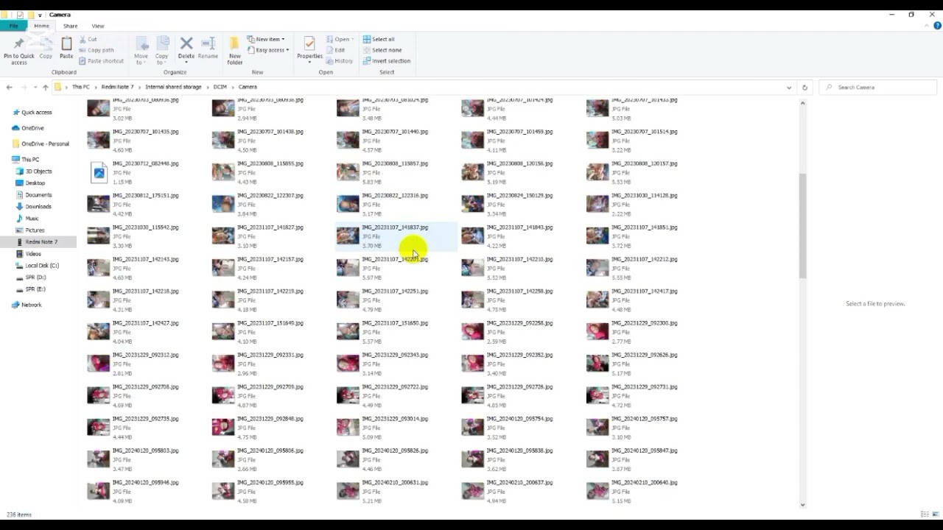Click DCIM in the address path
This screenshot has height=530, width=943.
220,87
